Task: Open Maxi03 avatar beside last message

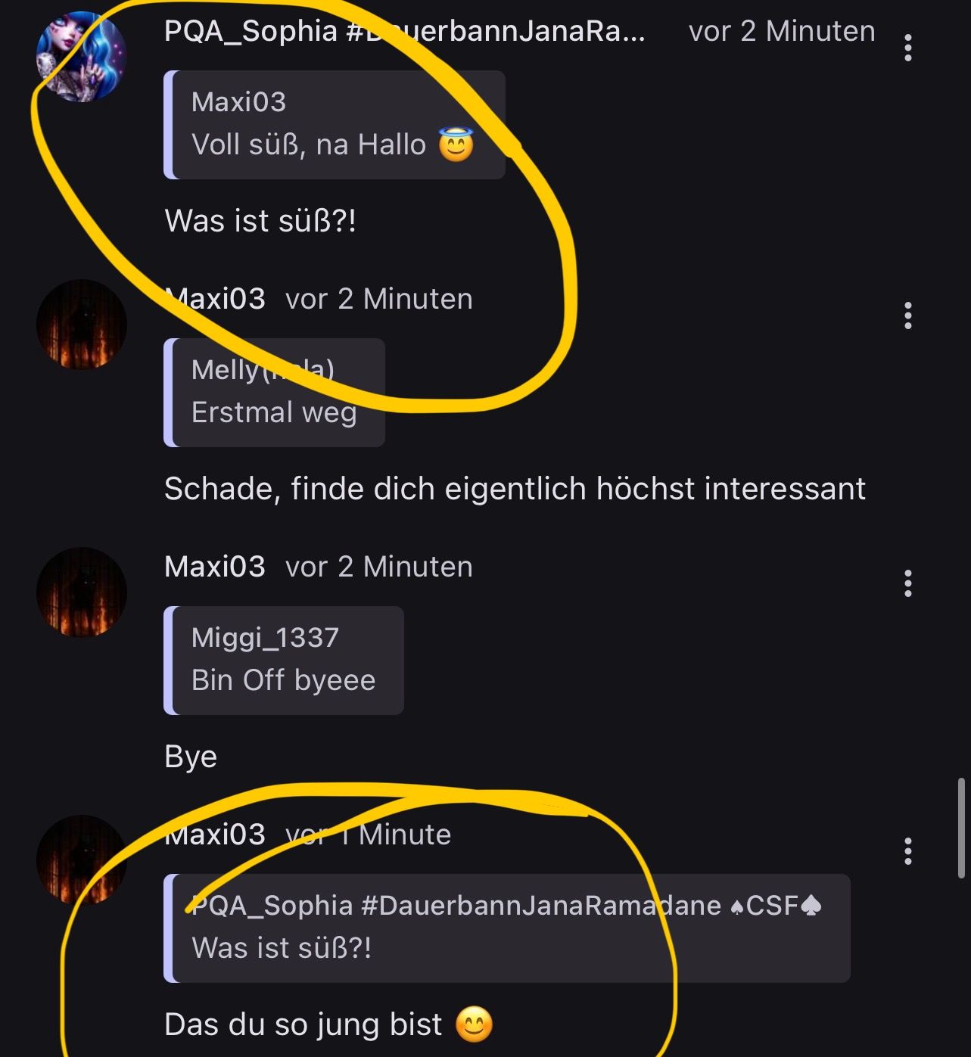Action: (82, 860)
